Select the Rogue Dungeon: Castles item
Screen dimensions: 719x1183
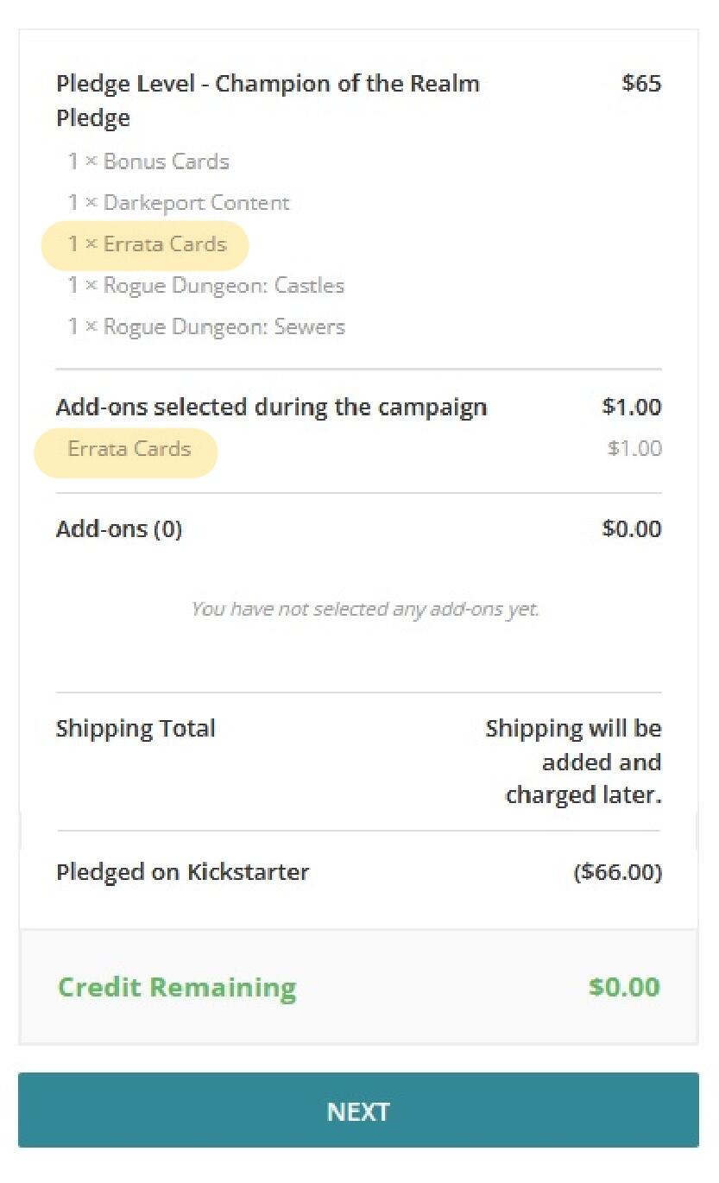tap(206, 286)
